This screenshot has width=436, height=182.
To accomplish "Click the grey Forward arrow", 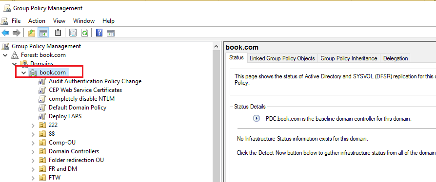I will (17, 33).
